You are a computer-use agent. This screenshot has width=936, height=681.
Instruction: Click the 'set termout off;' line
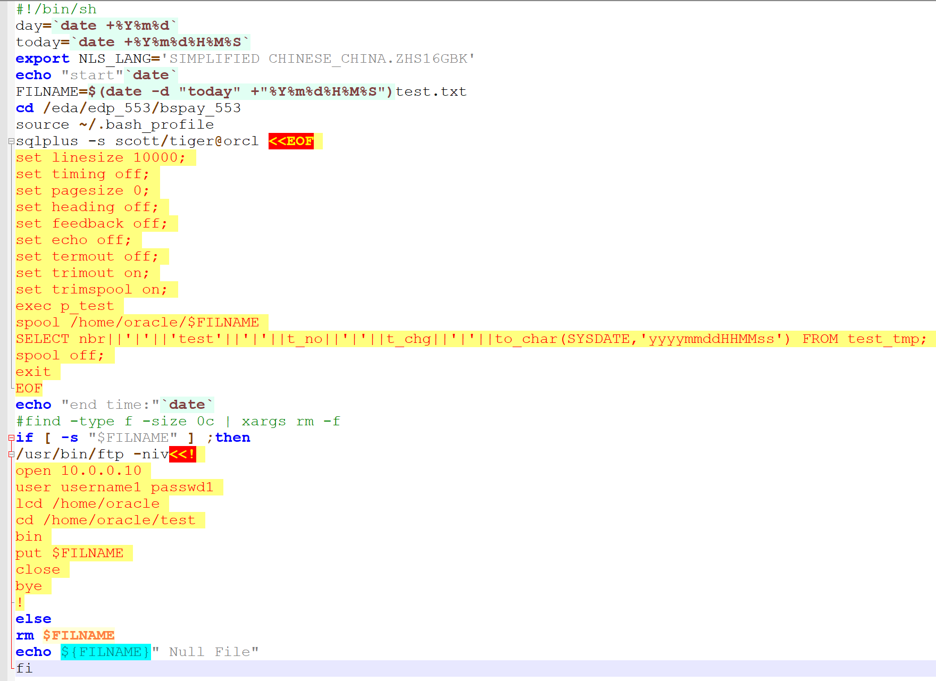point(87,257)
